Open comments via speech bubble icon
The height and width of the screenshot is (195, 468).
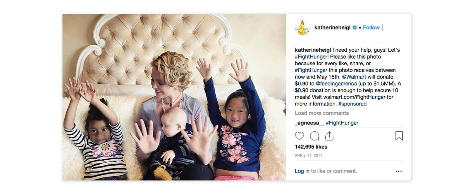(314, 136)
